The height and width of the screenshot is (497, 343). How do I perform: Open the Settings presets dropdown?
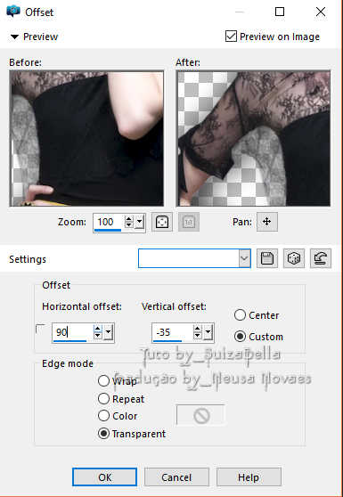(x=244, y=258)
